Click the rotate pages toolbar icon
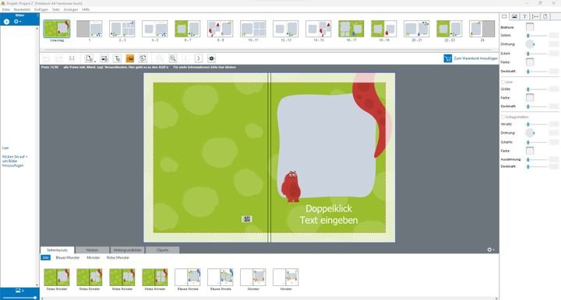 point(143,58)
